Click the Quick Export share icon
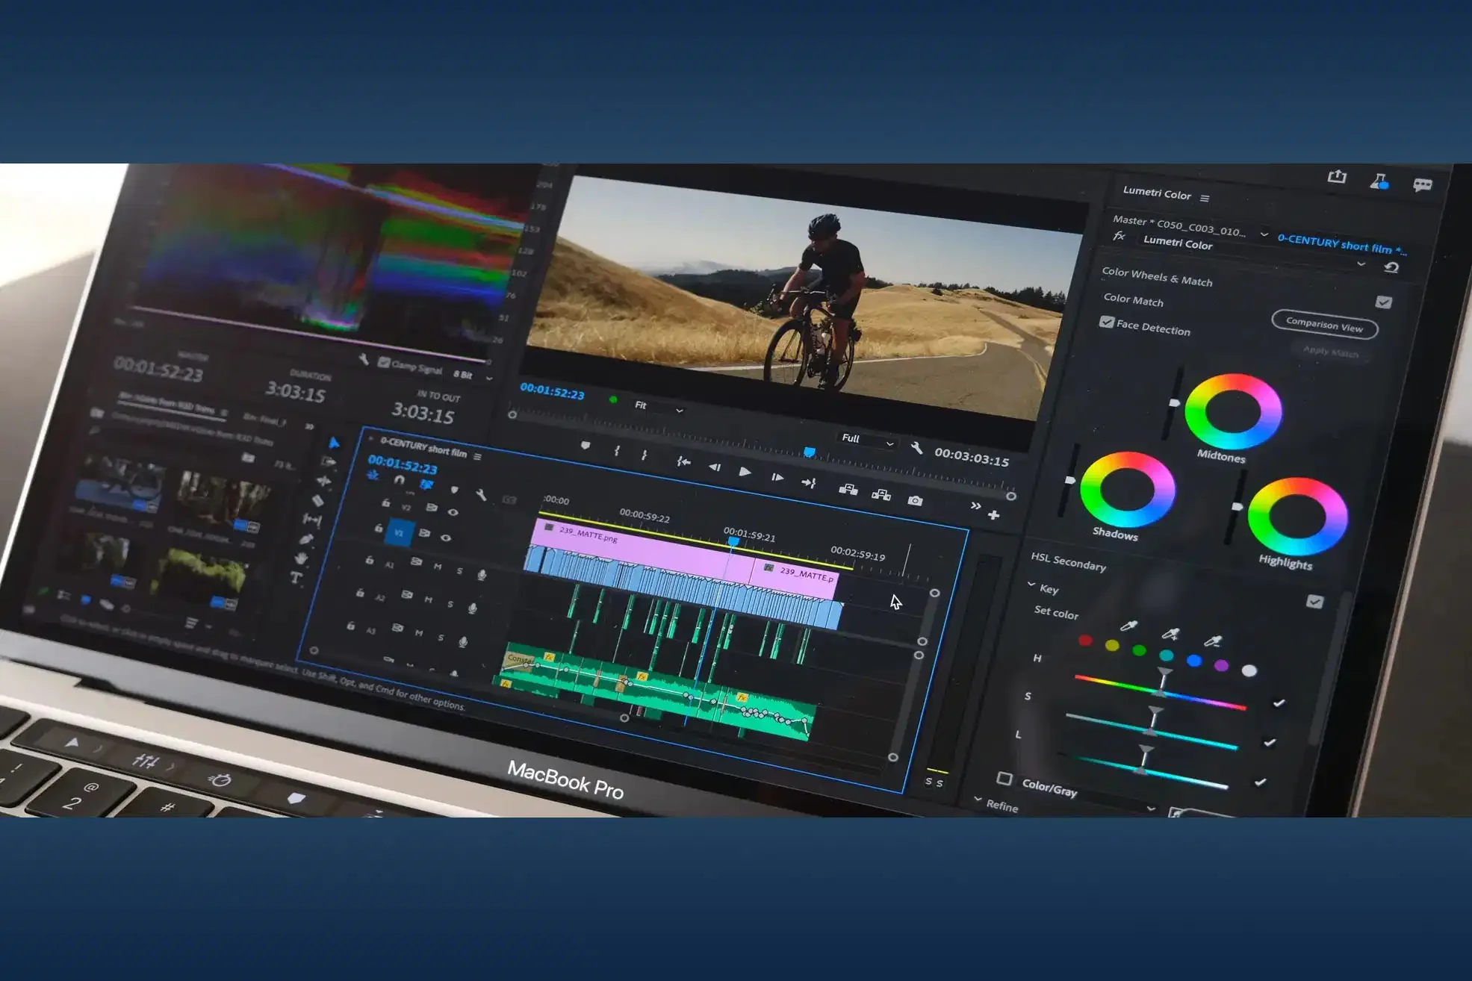This screenshot has height=981, width=1472. (x=1337, y=177)
